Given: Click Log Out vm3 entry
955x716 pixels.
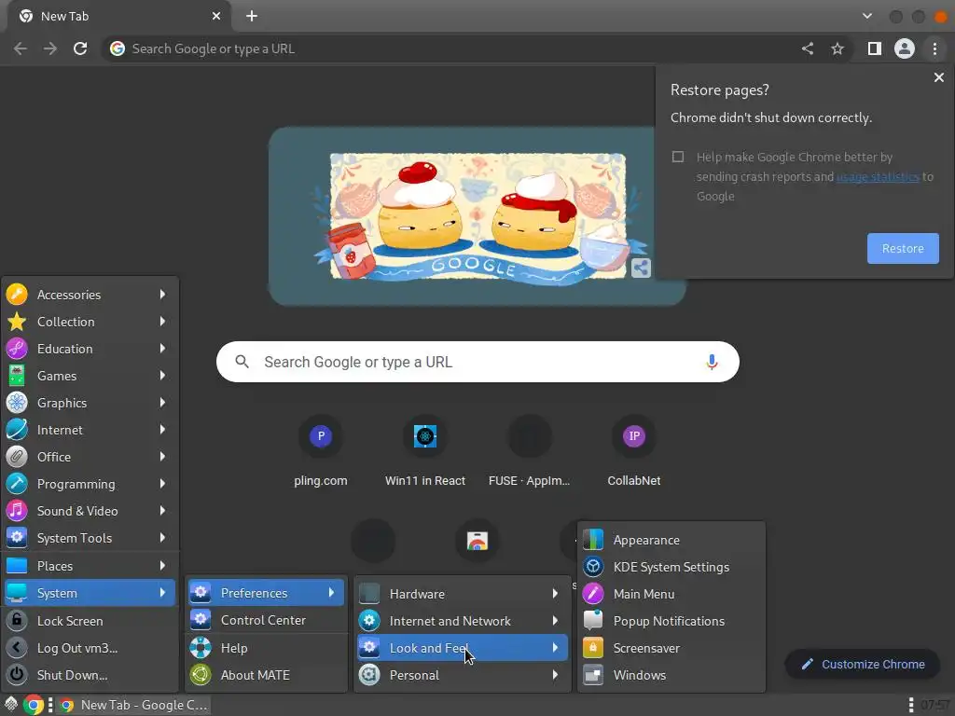Looking at the screenshot, I should pyautogui.click(x=90, y=648).
